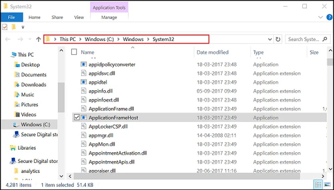Select the appinfo.dll file icon
334x190 pixels.
[x=84, y=91]
